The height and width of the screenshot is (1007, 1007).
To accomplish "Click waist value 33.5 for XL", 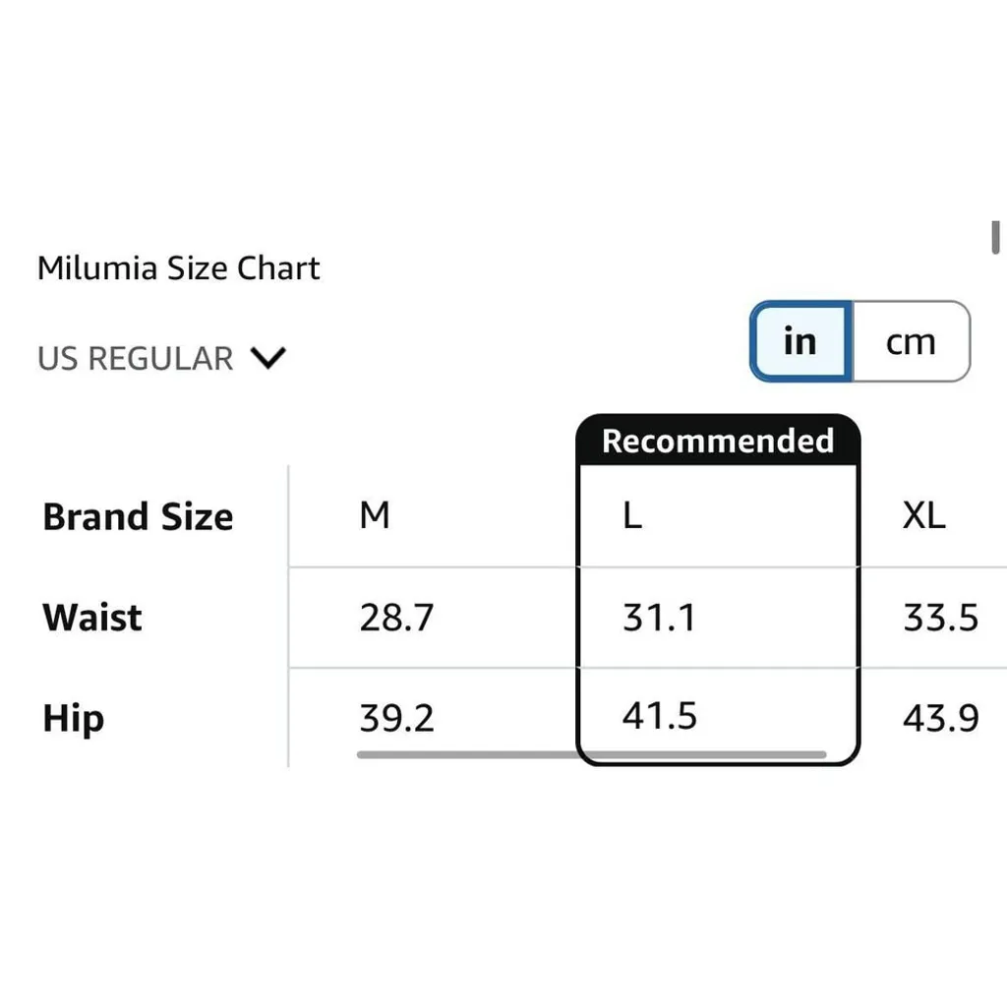I will pyautogui.click(x=941, y=618).
